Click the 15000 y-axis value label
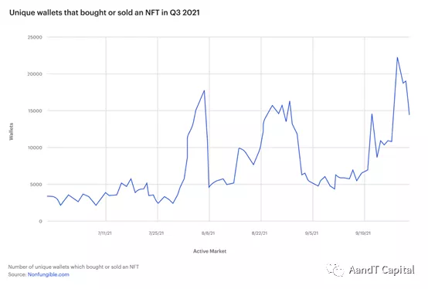Screen dimensions: 428x289 coord(35,111)
